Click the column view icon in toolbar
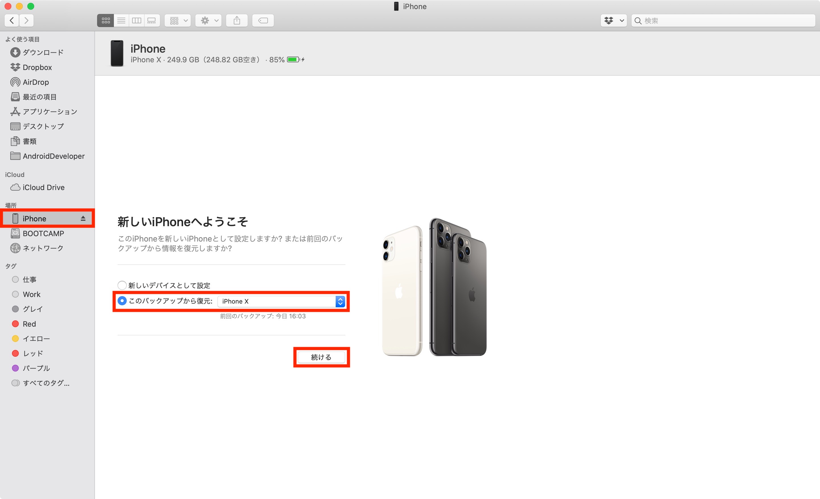Viewport: 820px width, 499px height. [136, 20]
